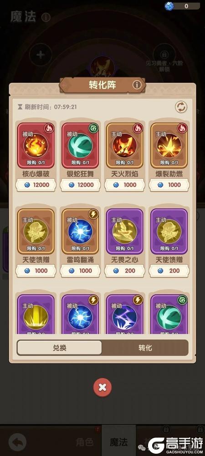Switch to the 兑换 tab

point(60,348)
